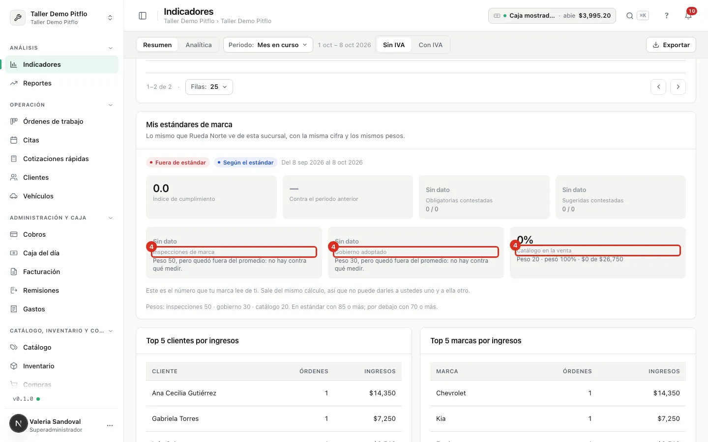
Task: Open Reportes in the sidebar
Action: coord(61,83)
